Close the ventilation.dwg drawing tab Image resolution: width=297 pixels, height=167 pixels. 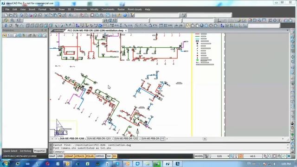[126, 30]
